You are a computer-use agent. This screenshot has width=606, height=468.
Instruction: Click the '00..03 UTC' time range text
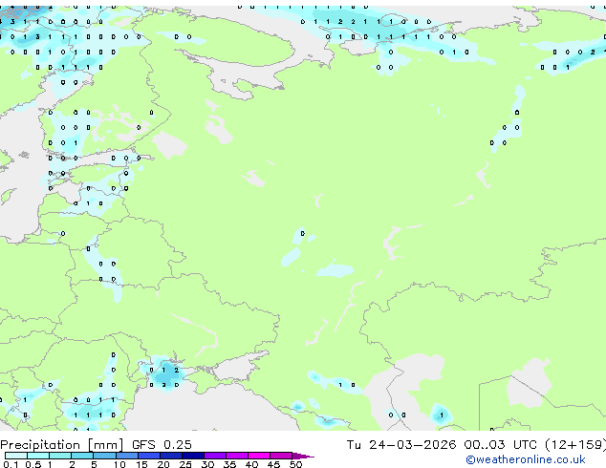[501, 445]
